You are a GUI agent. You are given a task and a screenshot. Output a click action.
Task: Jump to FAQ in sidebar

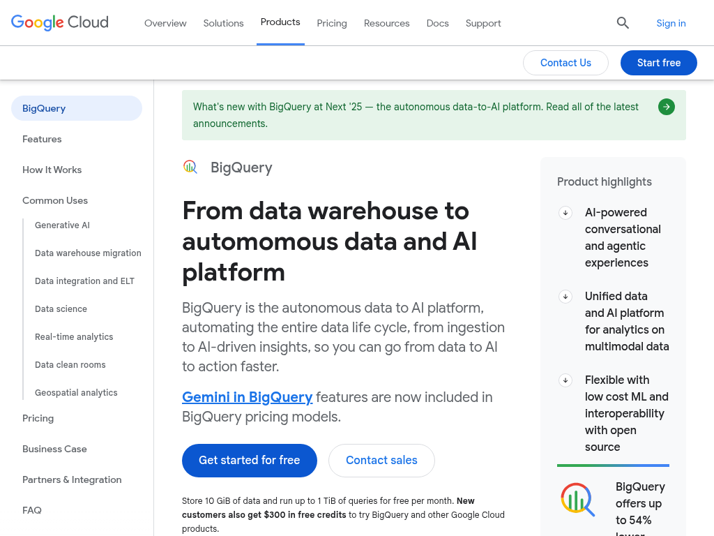(x=32, y=510)
